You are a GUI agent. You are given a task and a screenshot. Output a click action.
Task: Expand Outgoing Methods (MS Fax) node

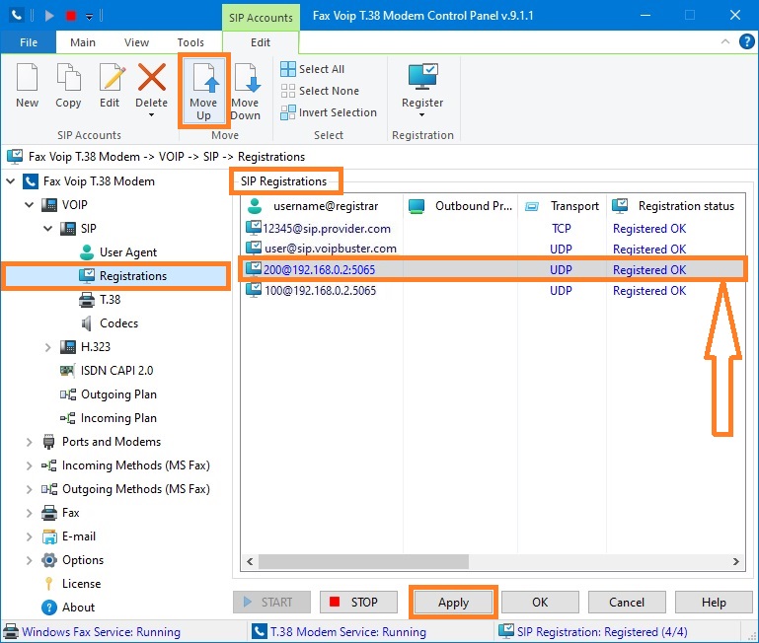(x=29, y=489)
